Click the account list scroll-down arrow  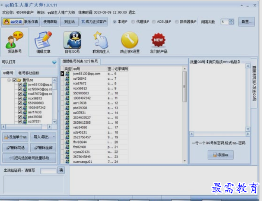tap(185, 161)
